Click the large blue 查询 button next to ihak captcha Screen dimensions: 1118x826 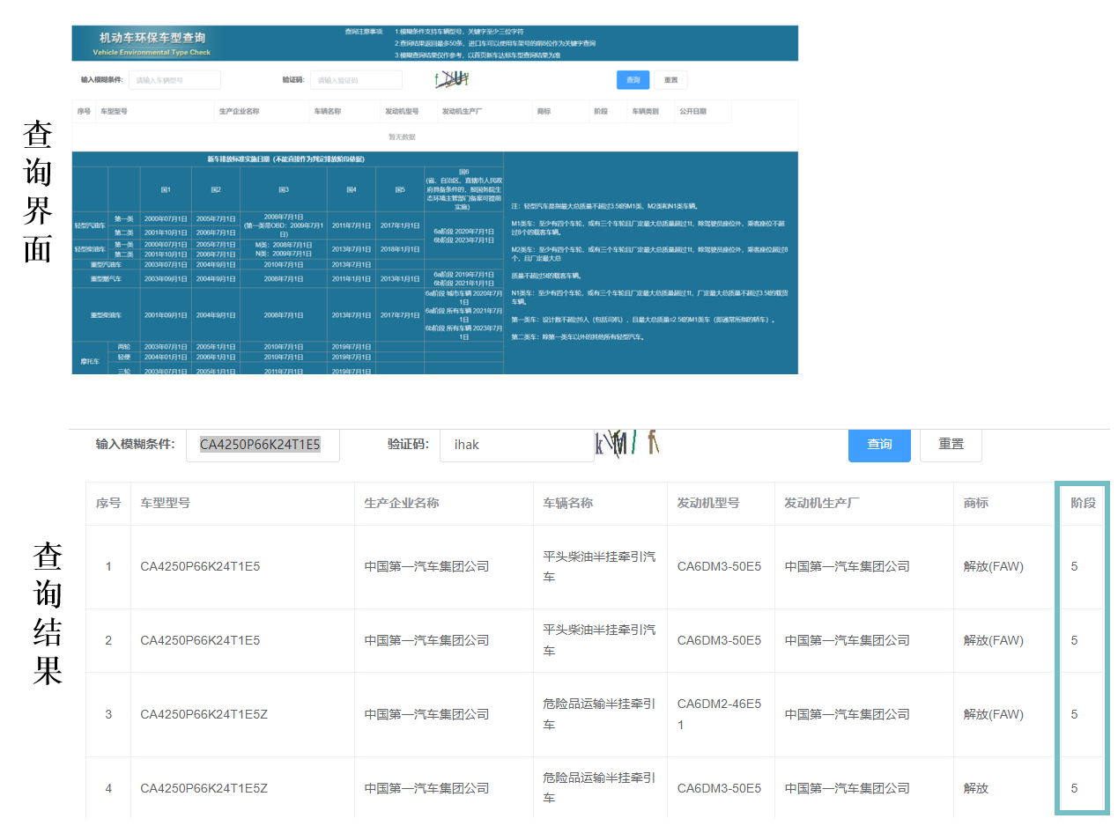(x=878, y=445)
